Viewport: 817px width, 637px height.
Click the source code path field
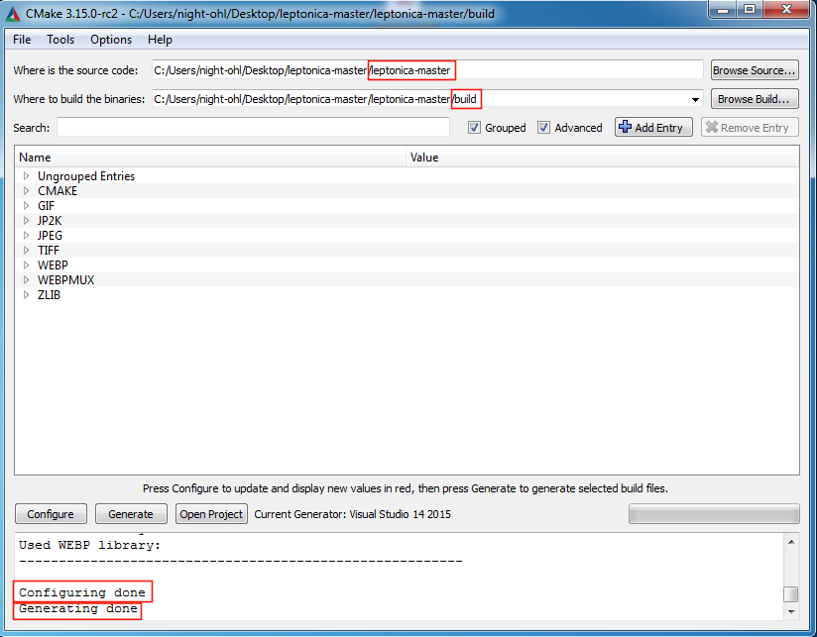pos(427,70)
